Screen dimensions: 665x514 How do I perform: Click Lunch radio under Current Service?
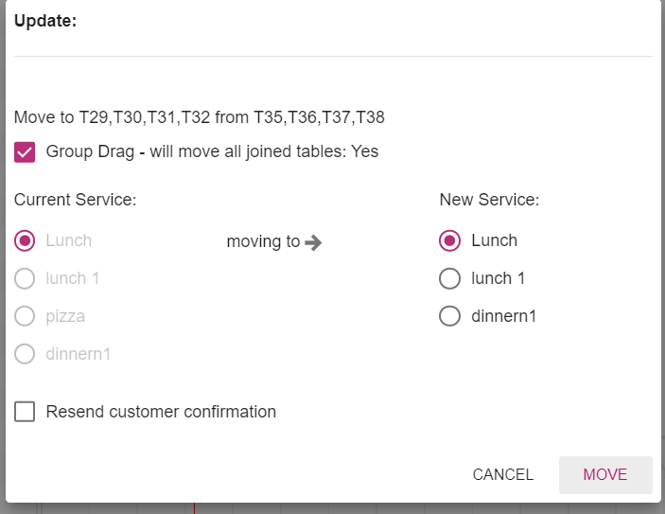click(26, 240)
